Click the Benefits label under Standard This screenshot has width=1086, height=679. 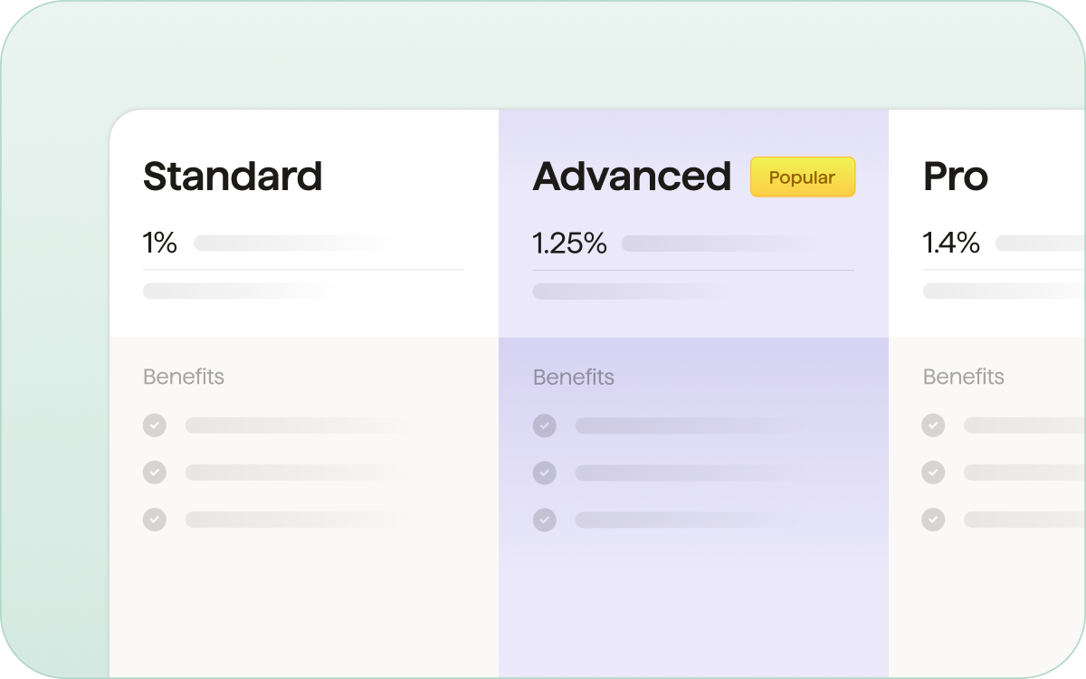coord(184,377)
